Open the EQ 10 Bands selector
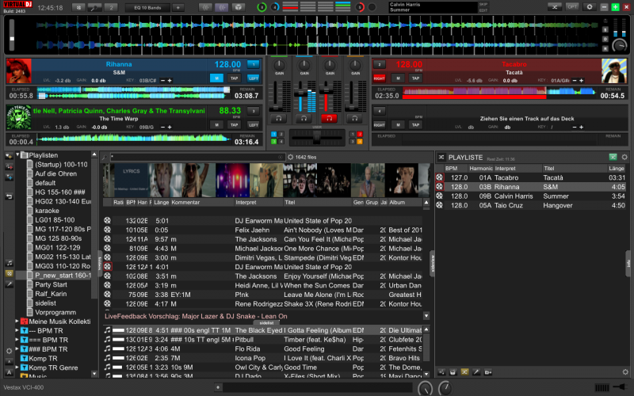 [x=147, y=8]
